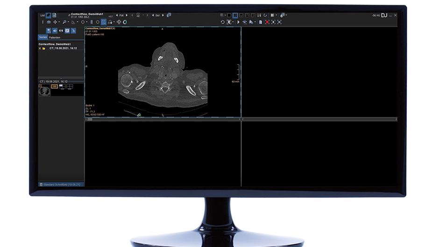439x247 pixels.
Task: Open dropdown arrow next to pan tool
Action: 59,22
